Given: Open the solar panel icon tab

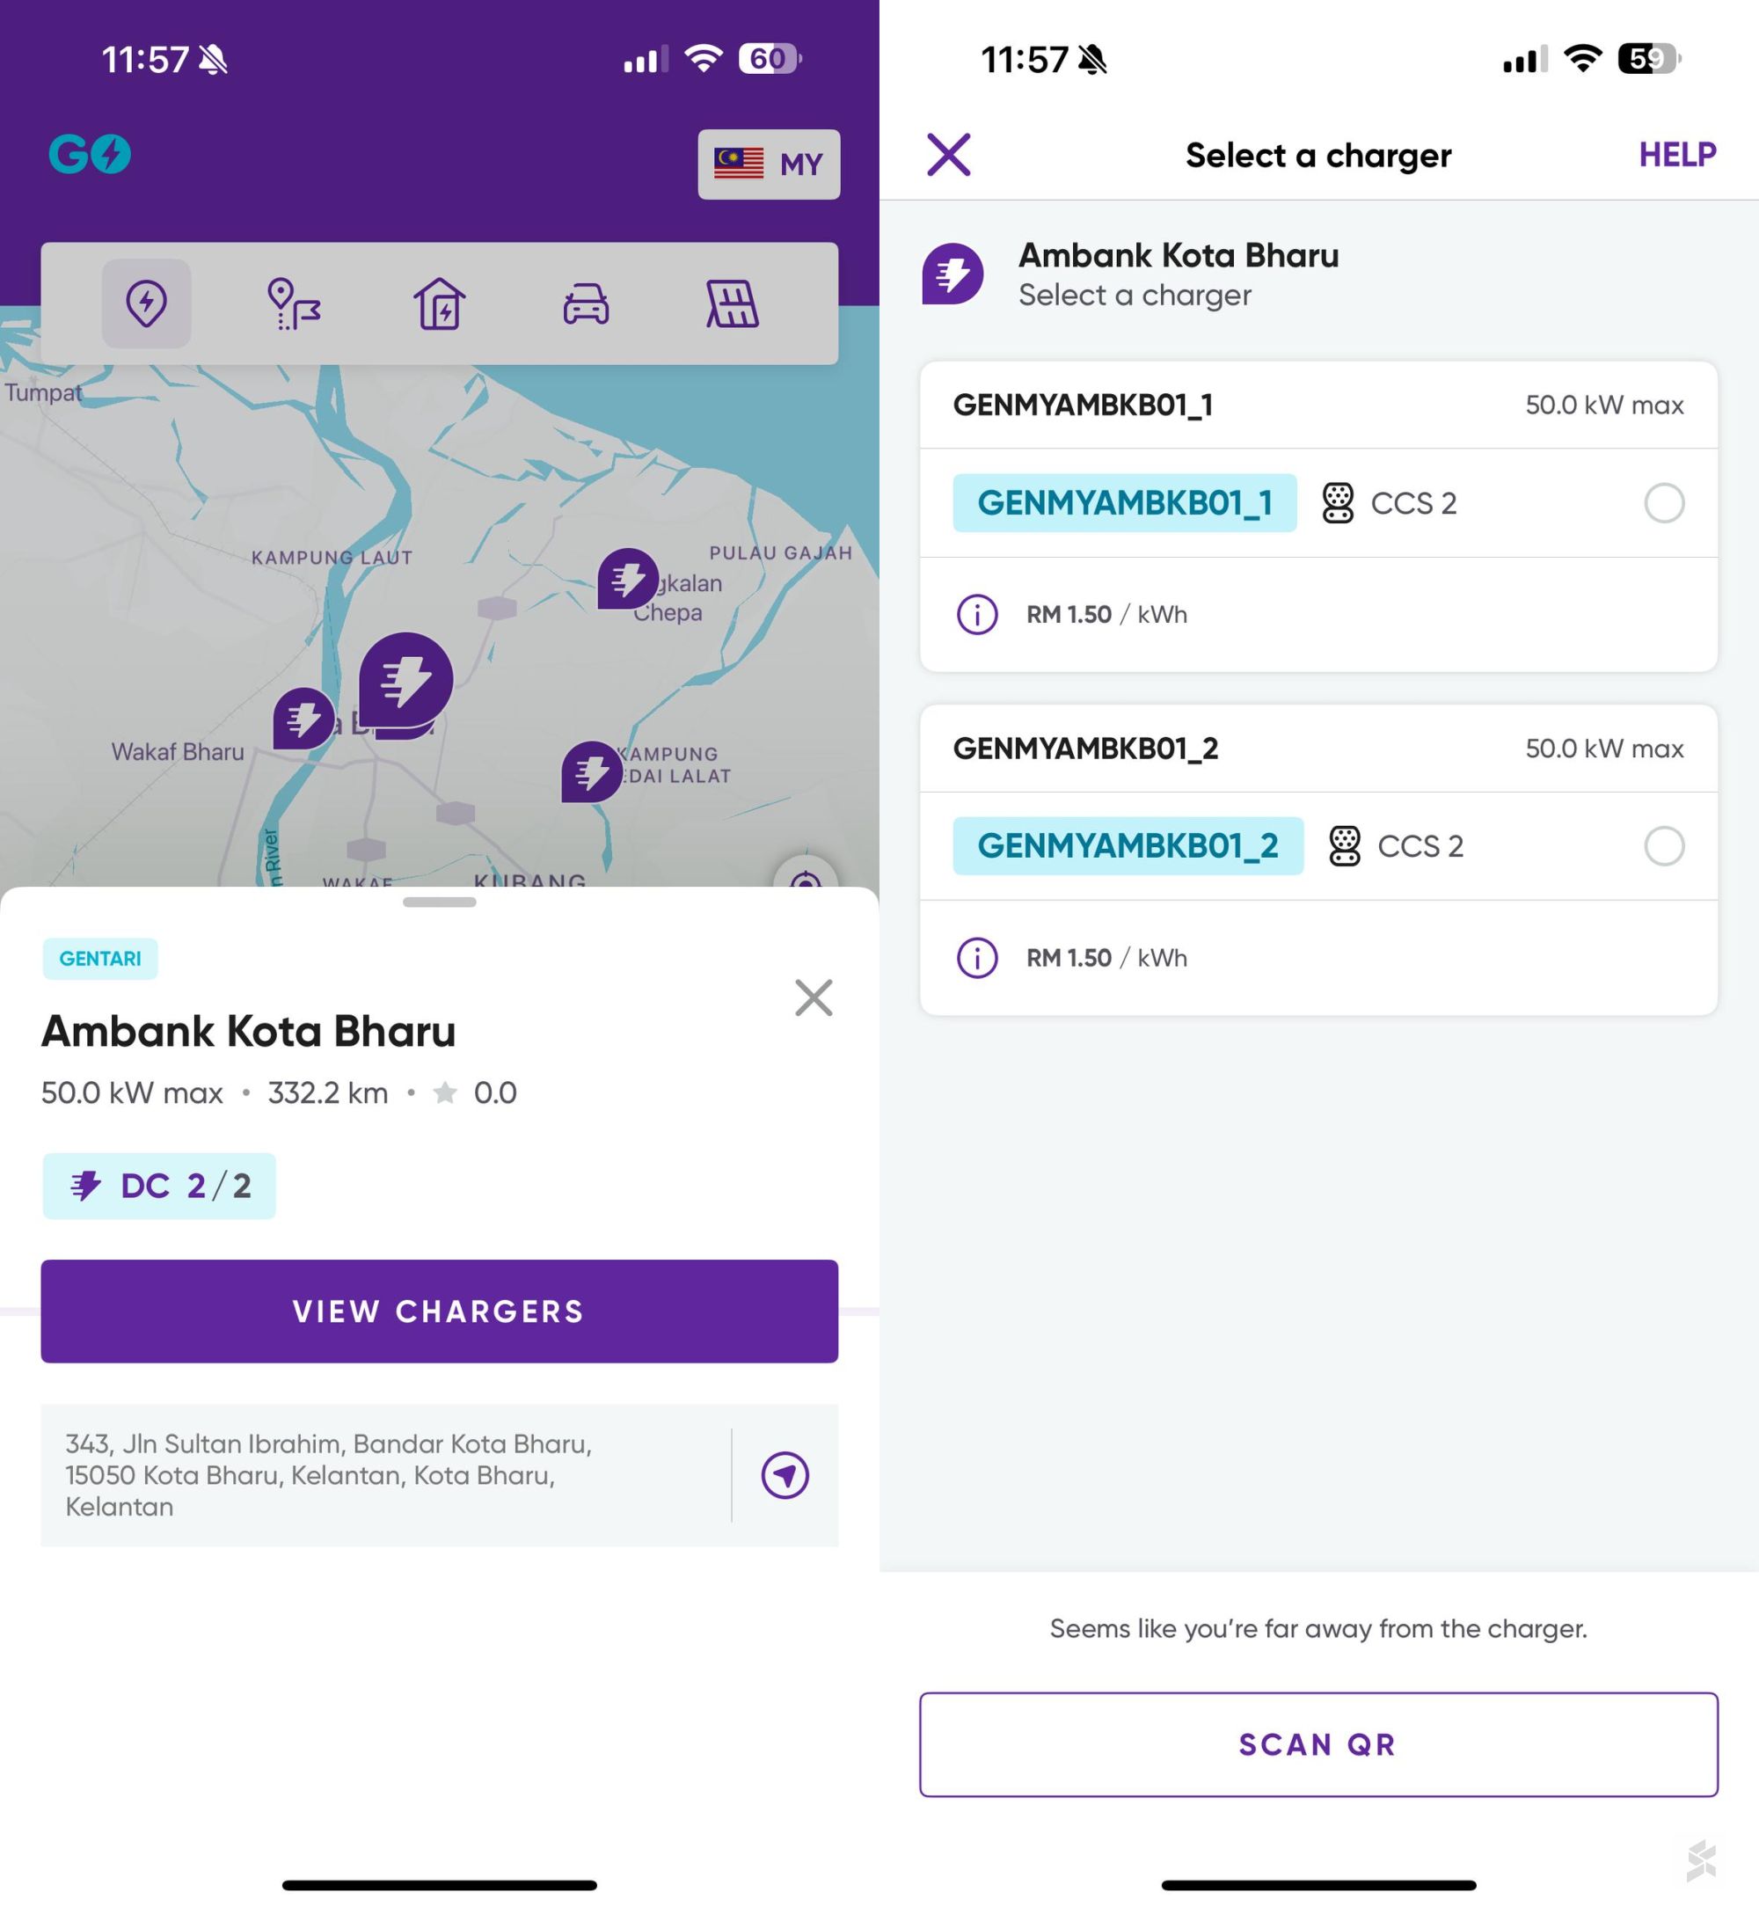Looking at the screenshot, I should point(732,303).
